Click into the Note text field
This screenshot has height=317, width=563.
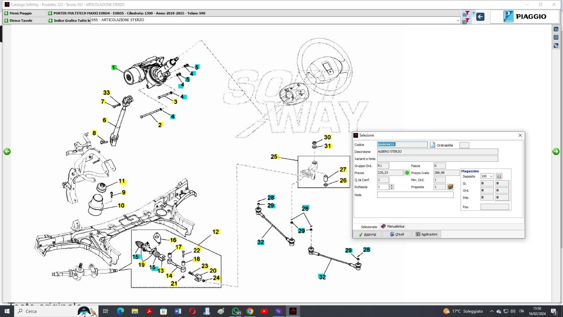pyautogui.click(x=415, y=195)
